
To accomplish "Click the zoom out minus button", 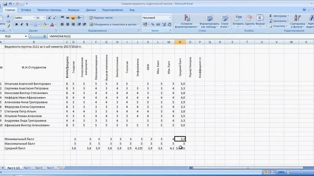I will (288, 172).
